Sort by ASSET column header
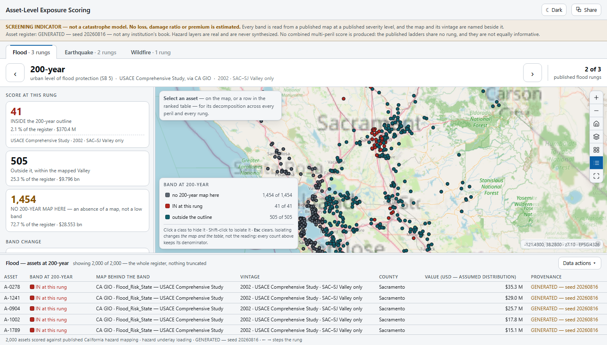The width and height of the screenshot is (607, 345). coord(11,277)
